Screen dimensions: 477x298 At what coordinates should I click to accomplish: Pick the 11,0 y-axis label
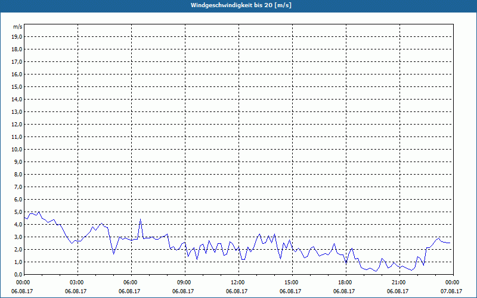coord(17,137)
